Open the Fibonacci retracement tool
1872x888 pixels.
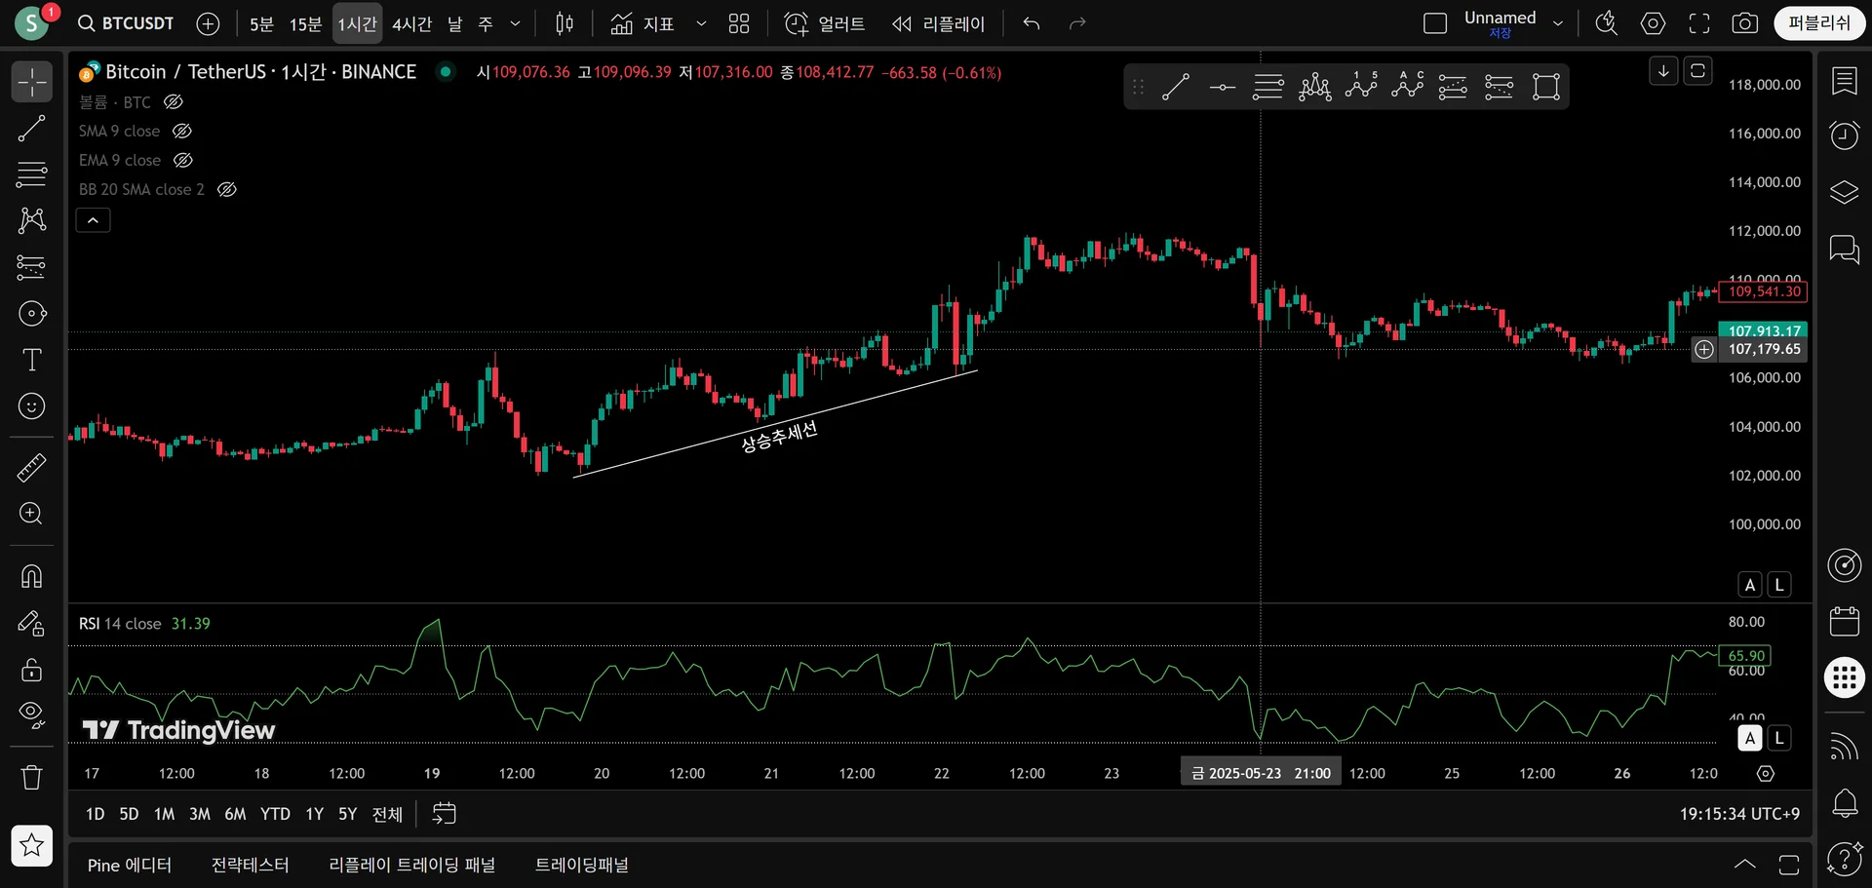pyautogui.click(x=31, y=174)
